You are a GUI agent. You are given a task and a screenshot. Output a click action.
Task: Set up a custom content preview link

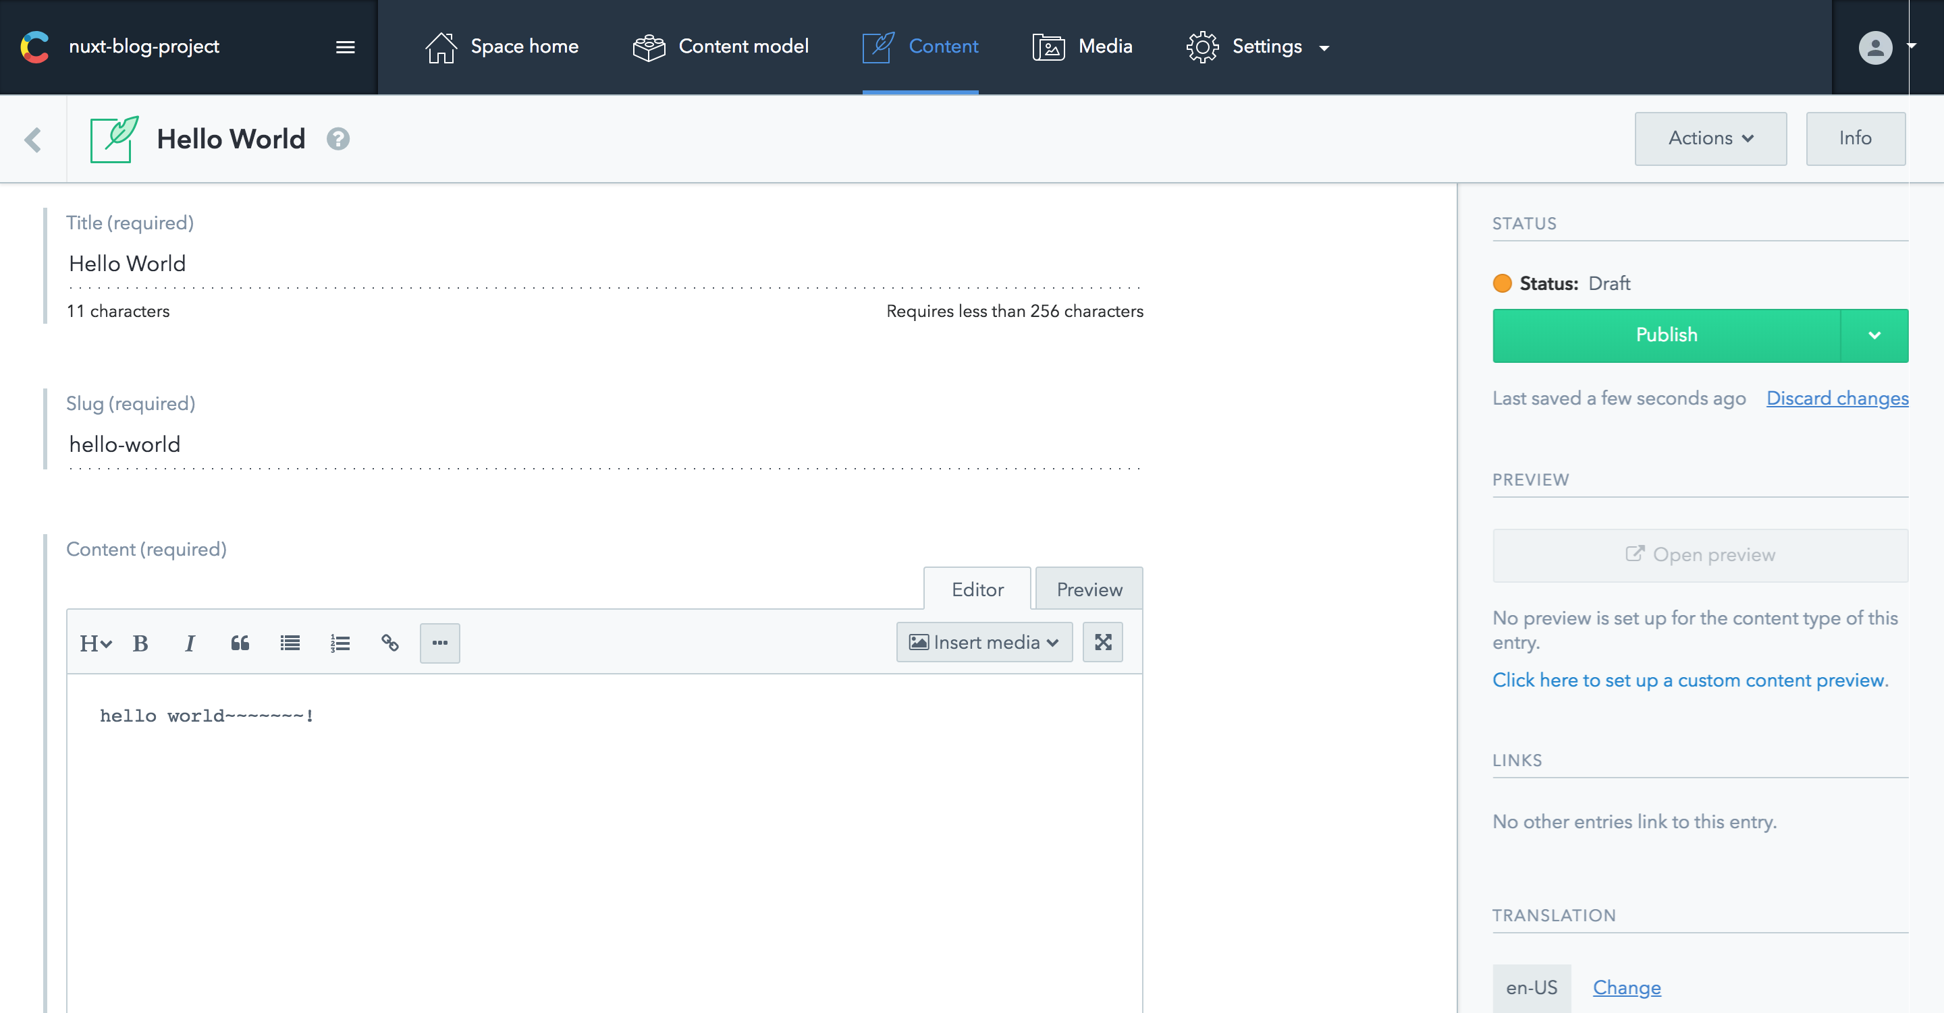(1690, 681)
